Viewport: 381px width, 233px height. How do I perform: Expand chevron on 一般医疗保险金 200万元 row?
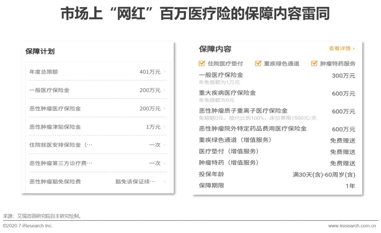(x=165, y=90)
